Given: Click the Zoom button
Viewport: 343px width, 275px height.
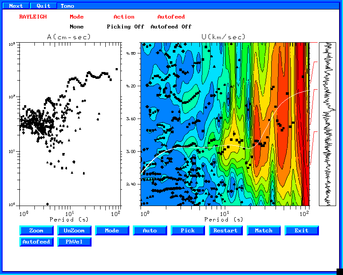Looking at the screenshot, I should tap(36, 231).
